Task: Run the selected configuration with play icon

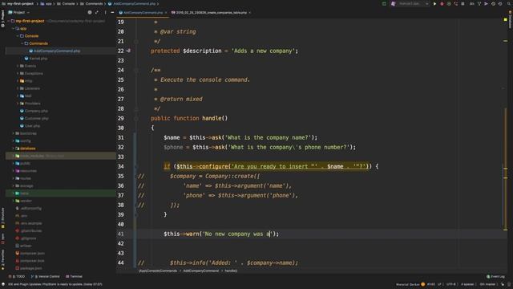Action: pyautogui.click(x=434, y=3)
